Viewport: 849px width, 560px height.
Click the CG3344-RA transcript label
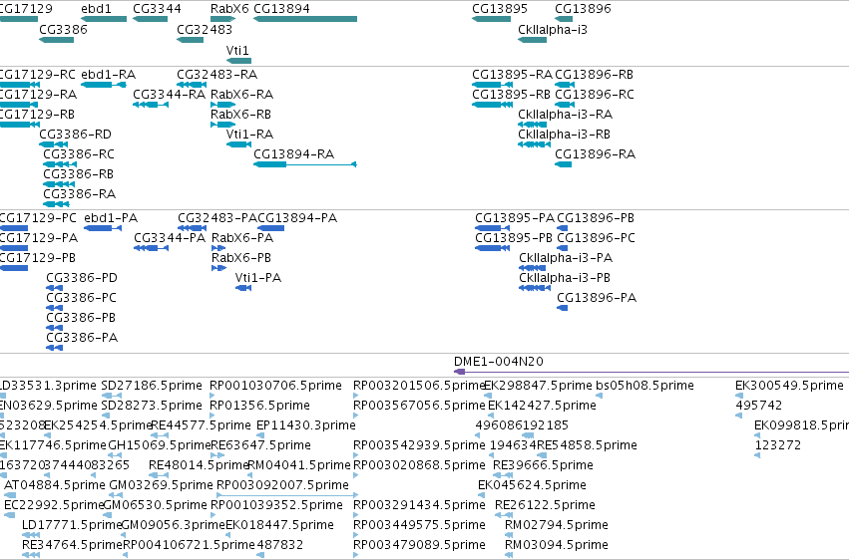(169, 95)
